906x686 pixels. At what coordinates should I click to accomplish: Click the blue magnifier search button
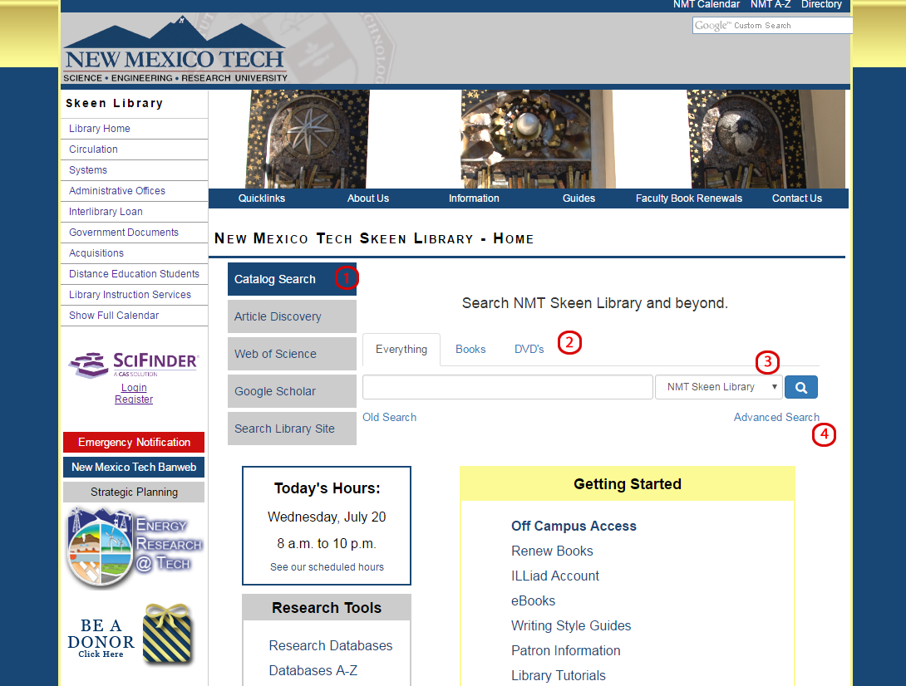pos(800,387)
